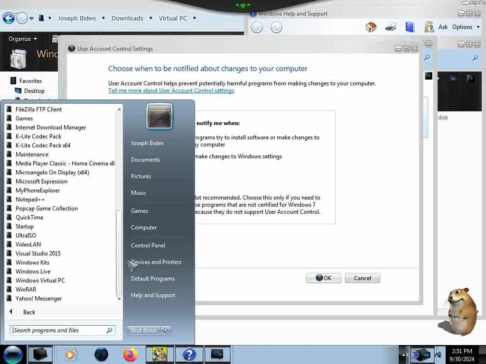The image size is (486, 364).
Task: Click the Windows Virtual PC folder icon
Action: [x=9, y=280]
